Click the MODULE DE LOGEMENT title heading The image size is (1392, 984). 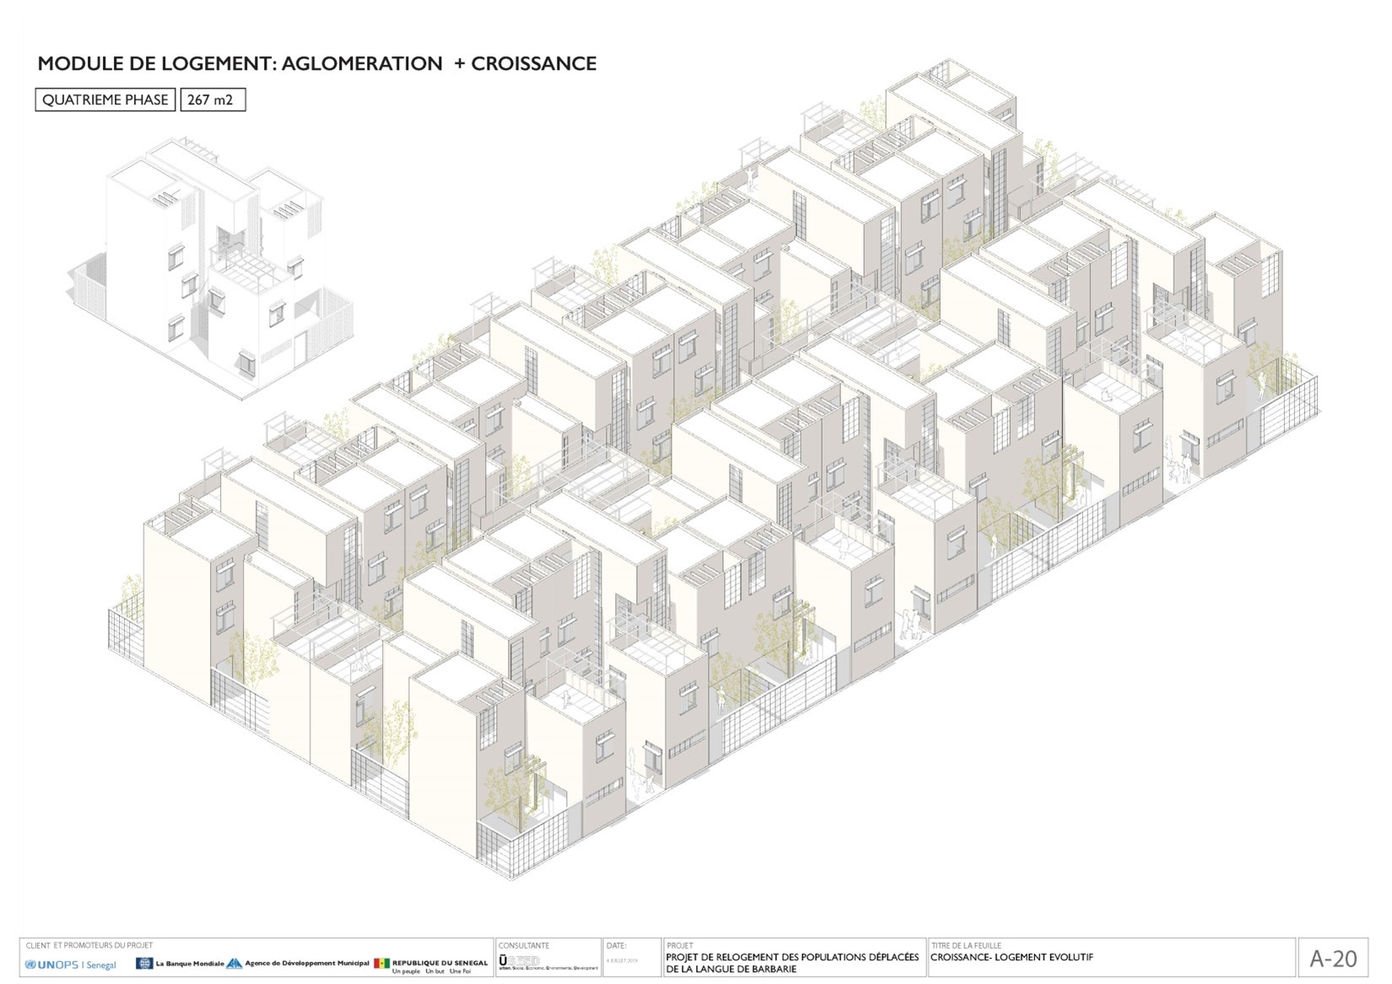(317, 63)
